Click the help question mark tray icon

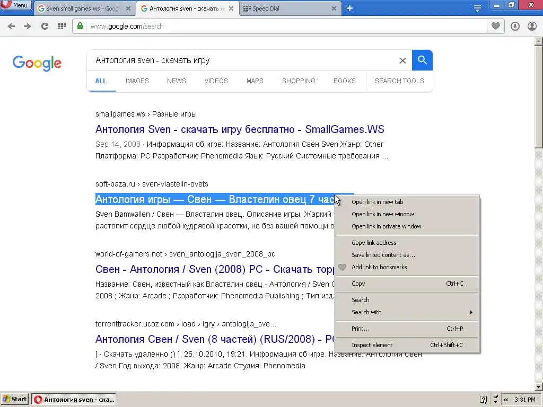pos(484,400)
